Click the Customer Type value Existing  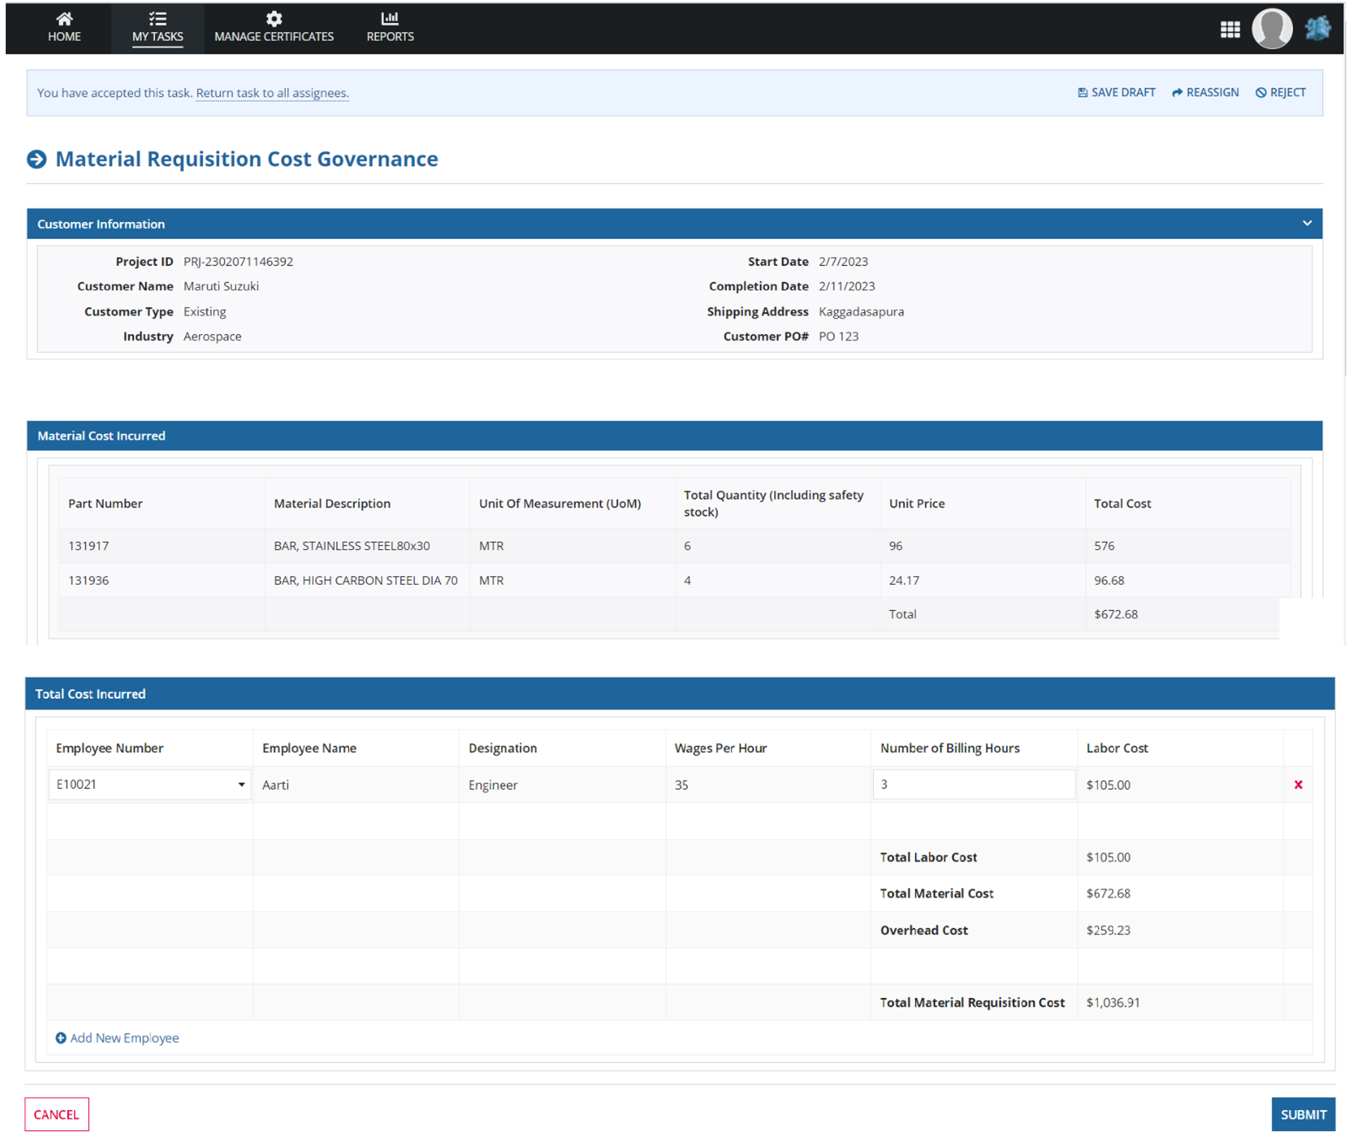coord(204,311)
